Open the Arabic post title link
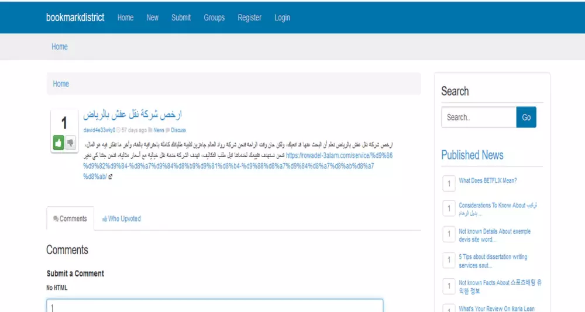 [132, 115]
